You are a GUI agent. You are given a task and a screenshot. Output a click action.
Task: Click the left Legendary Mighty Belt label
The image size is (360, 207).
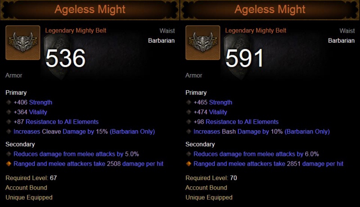[x=76, y=31]
